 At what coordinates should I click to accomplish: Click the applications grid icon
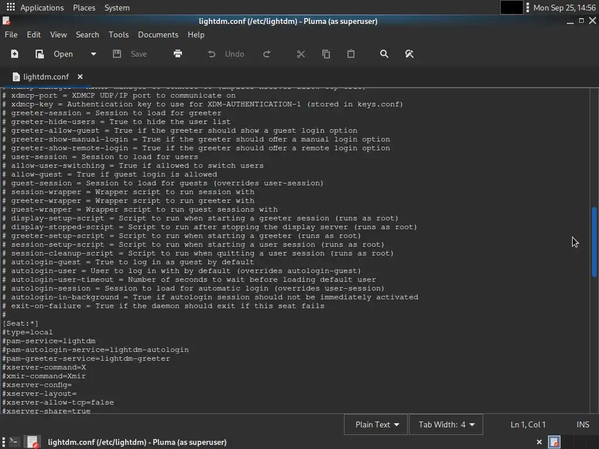pos(11,7)
